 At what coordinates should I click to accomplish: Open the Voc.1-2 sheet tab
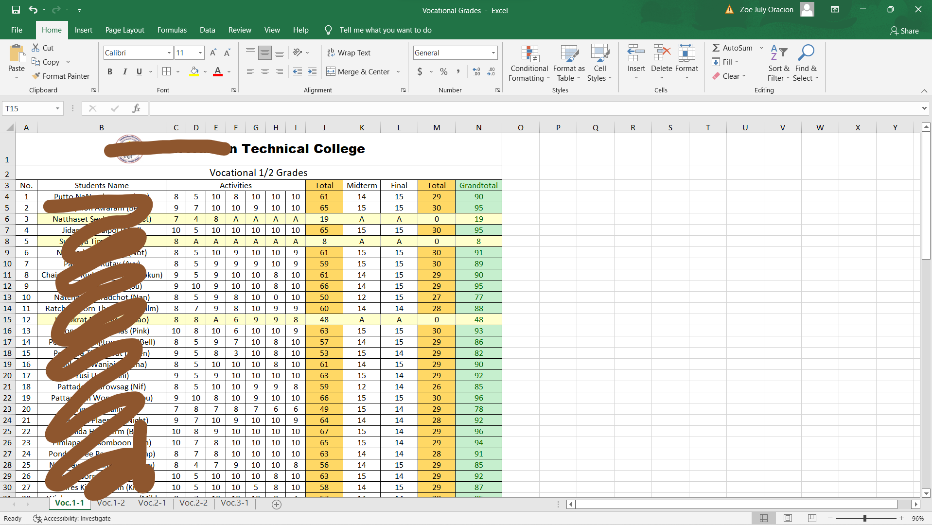pyautogui.click(x=111, y=503)
